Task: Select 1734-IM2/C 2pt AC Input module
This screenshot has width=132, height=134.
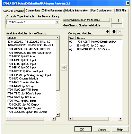Action: click(22, 86)
